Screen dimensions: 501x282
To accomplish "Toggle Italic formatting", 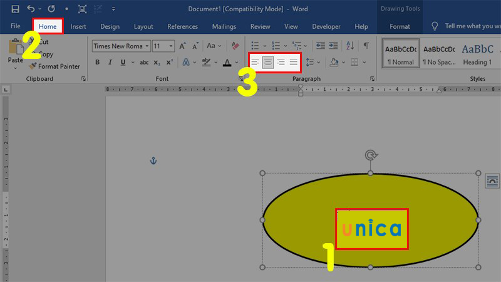I will [110, 62].
